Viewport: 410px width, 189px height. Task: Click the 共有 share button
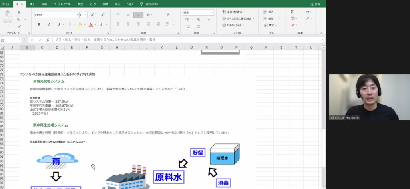coord(315,4)
